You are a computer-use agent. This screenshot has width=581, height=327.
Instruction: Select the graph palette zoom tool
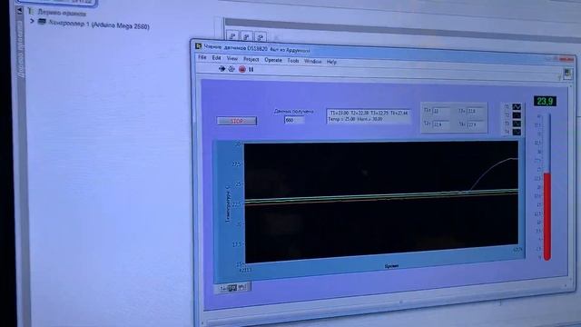pos(232,288)
